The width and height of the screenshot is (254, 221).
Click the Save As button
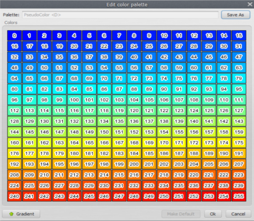tap(235, 15)
